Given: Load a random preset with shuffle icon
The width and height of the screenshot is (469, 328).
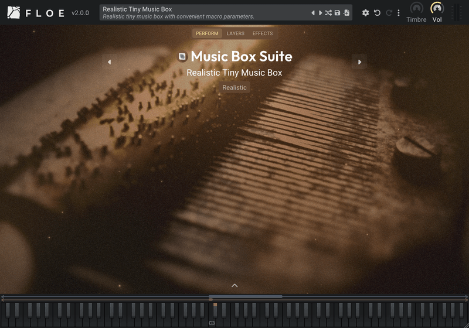Looking at the screenshot, I should click(x=328, y=13).
